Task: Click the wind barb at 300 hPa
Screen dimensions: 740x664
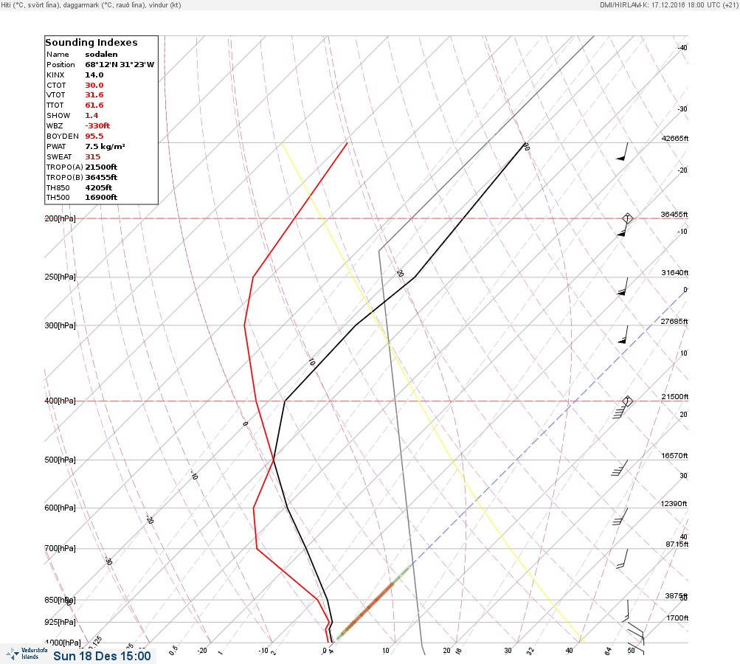Action: pyautogui.click(x=623, y=334)
